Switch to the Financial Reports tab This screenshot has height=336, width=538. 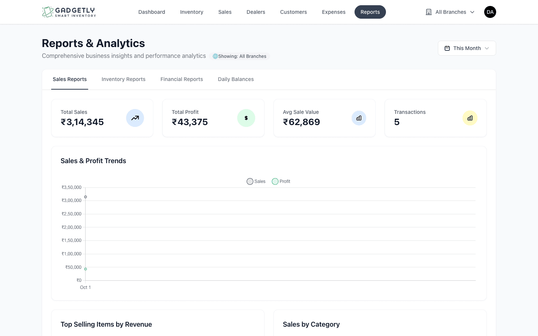tap(182, 79)
